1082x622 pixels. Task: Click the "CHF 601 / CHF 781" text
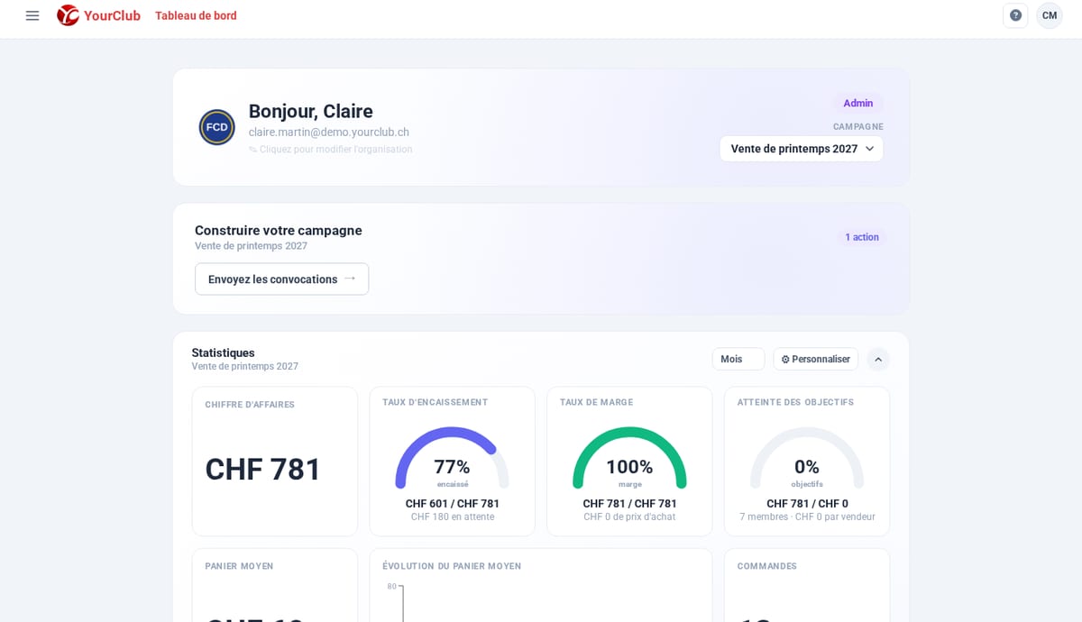pyautogui.click(x=453, y=504)
